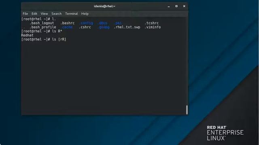The image size is (259, 145).
Task: Open the Edit menu
Action: pyautogui.click(x=34, y=14)
